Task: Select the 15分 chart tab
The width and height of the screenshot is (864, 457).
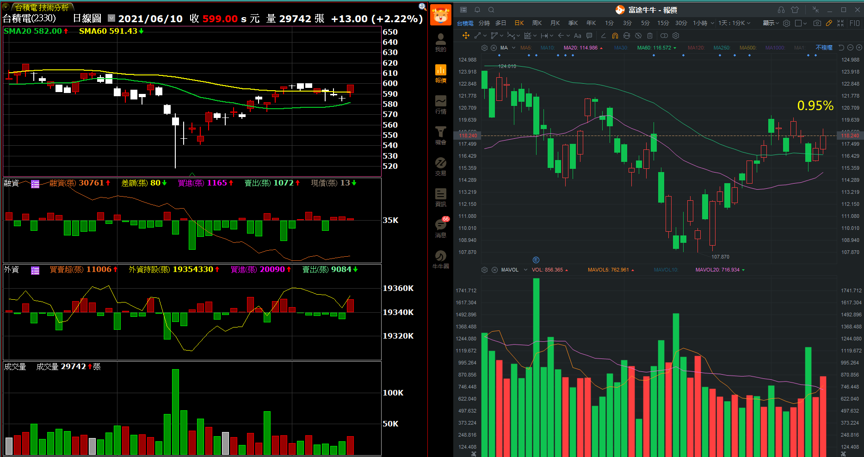Action: 663,23
